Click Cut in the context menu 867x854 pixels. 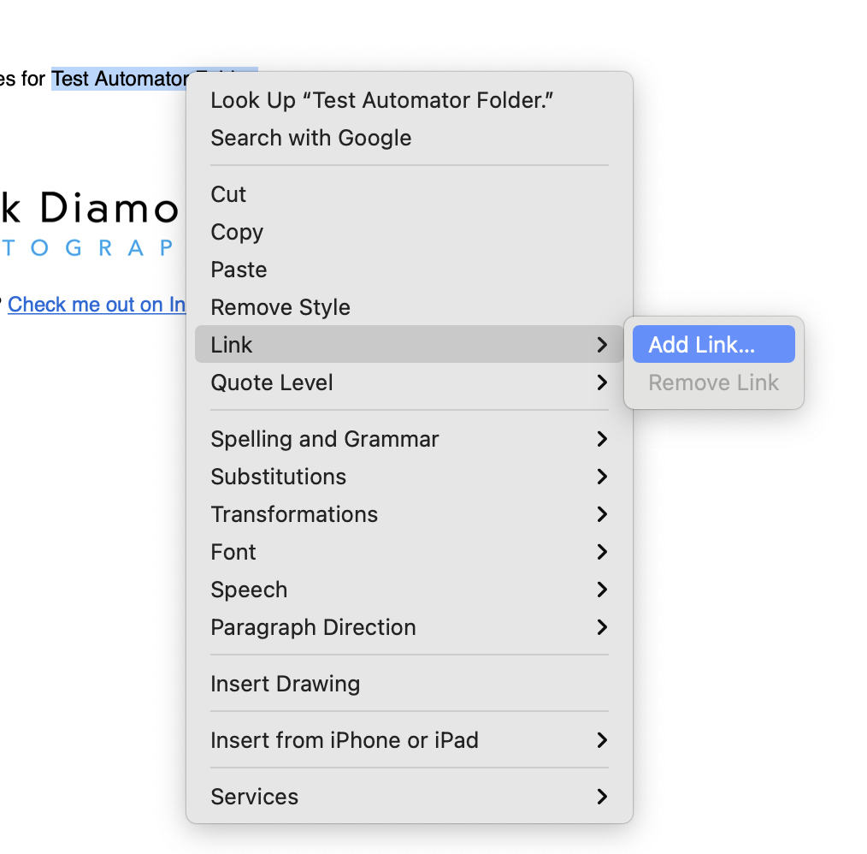[x=228, y=194]
